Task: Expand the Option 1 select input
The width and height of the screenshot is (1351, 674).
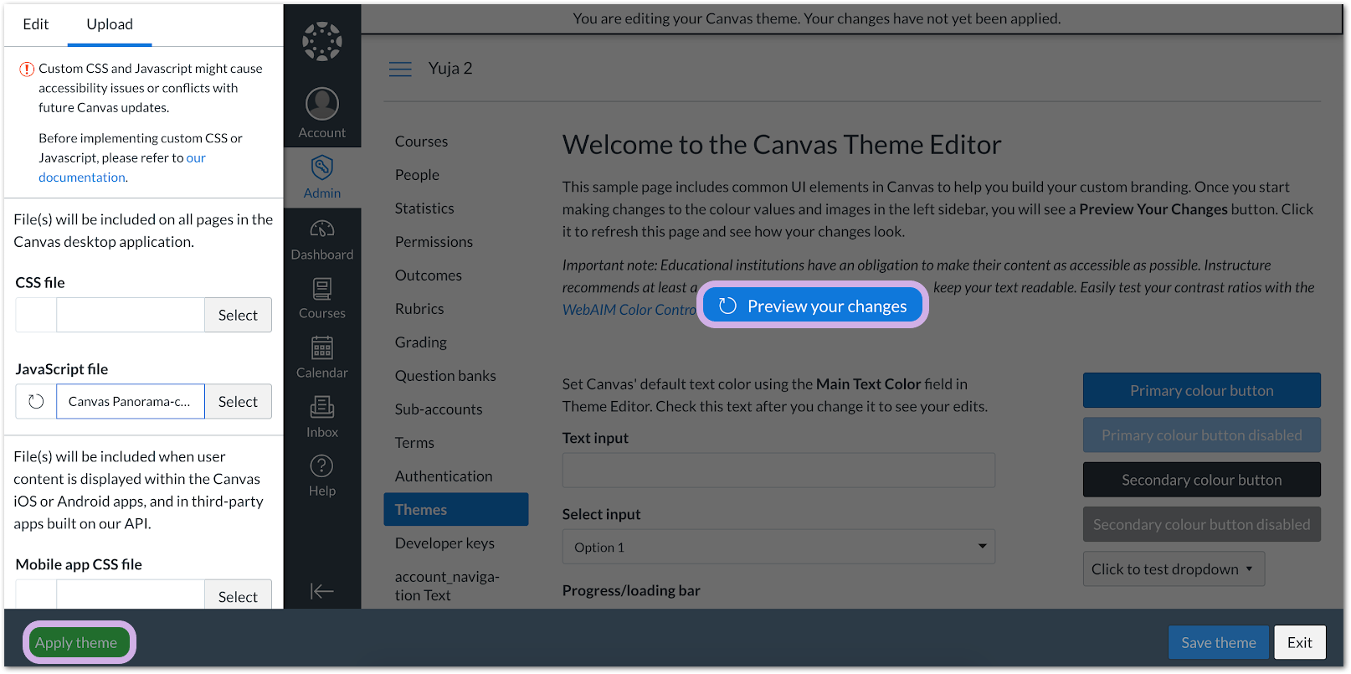Action: click(x=778, y=548)
